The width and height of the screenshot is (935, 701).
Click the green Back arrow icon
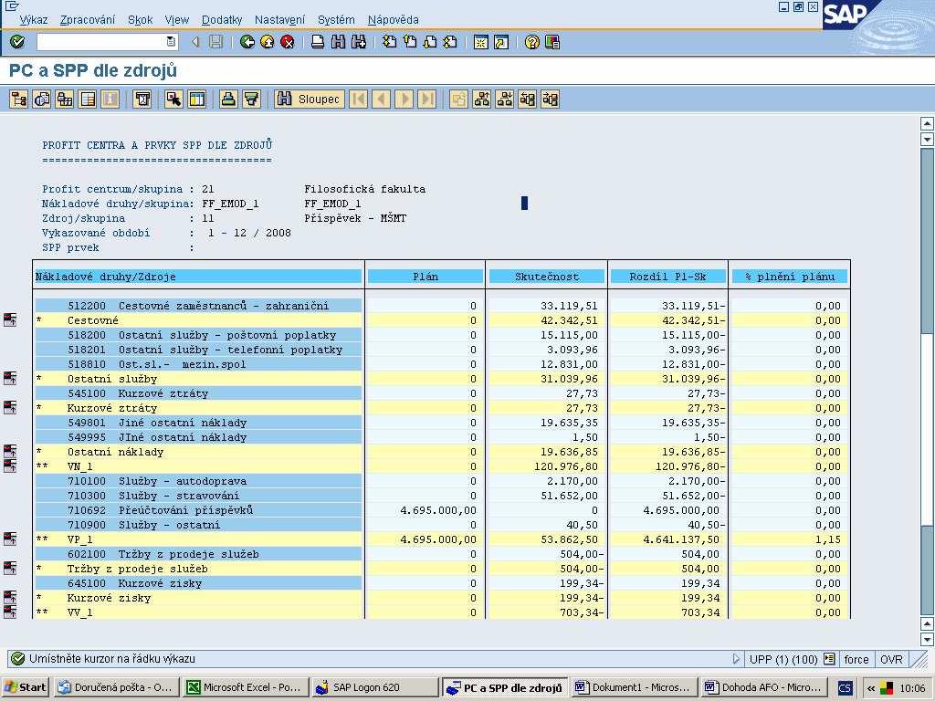point(247,42)
